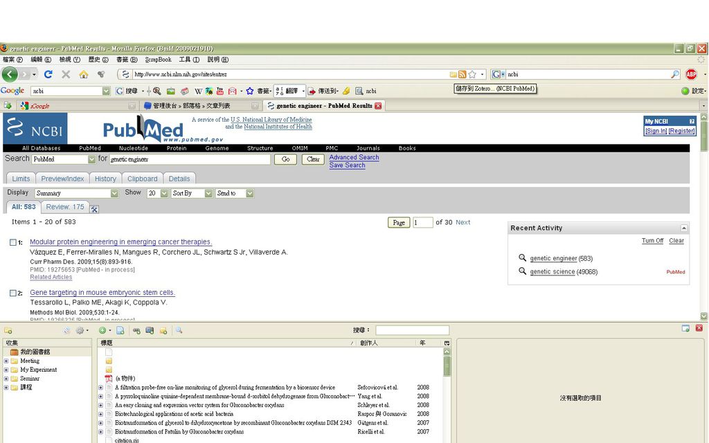The height and width of the screenshot is (443, 709).
Task: Click in the PubMed search query field
Action: coord(190,159)
